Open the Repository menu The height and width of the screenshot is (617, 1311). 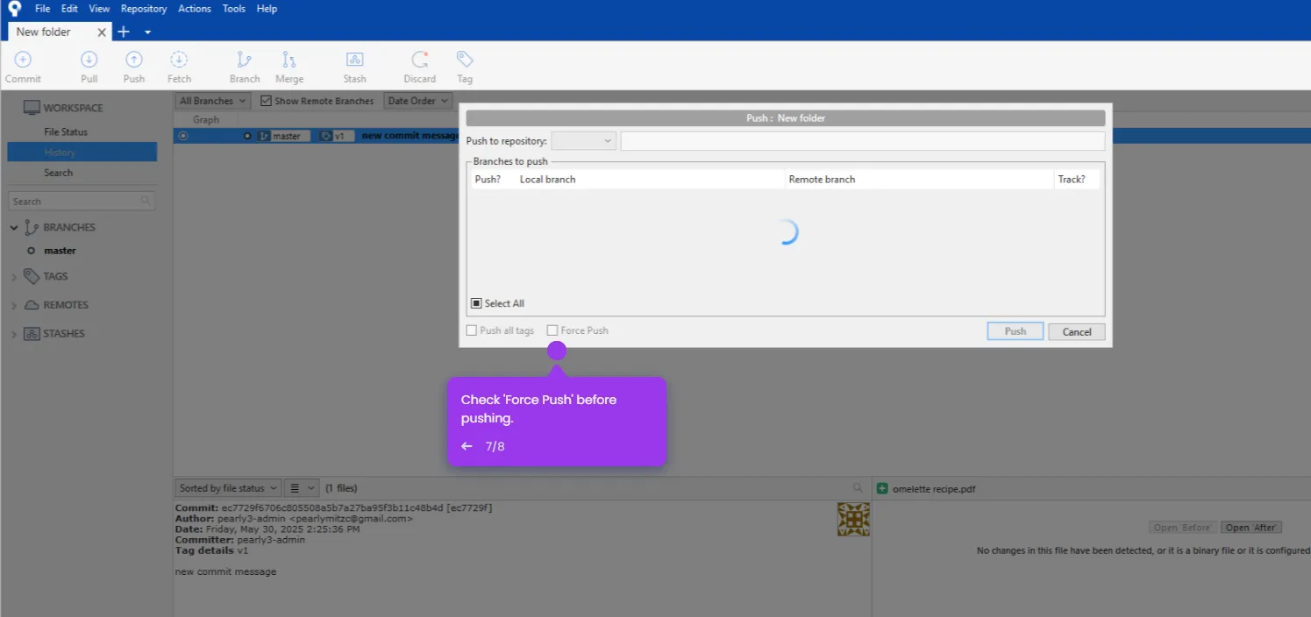[x=144, y=9]
